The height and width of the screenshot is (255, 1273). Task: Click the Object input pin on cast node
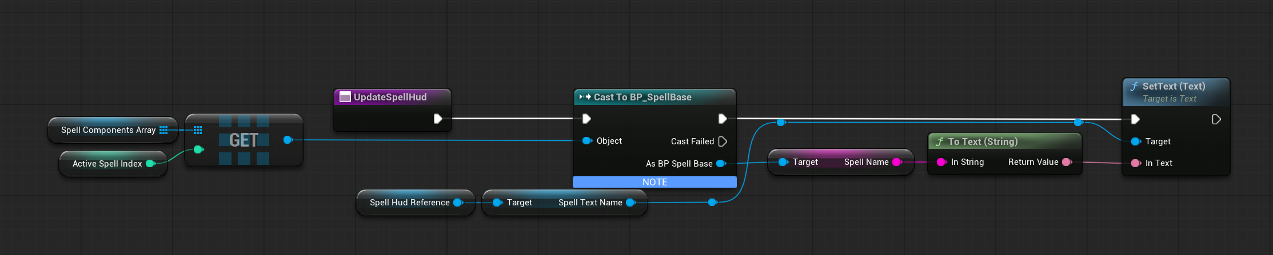point(586,141)
